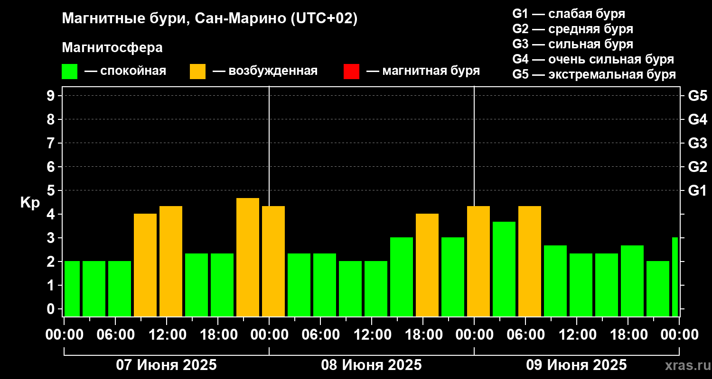Select the narrow first green bar starting 07 Июня
The image size is (712, 379).
(72, 289)
